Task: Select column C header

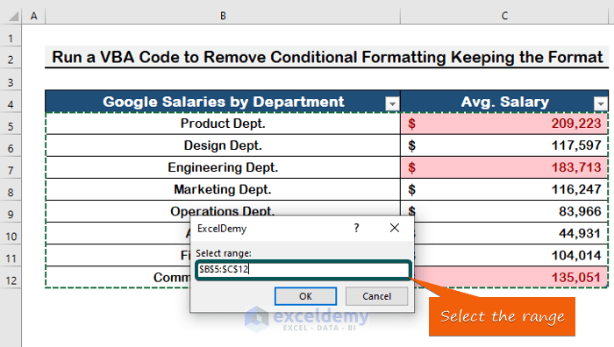Action: [x=504, y=16]
